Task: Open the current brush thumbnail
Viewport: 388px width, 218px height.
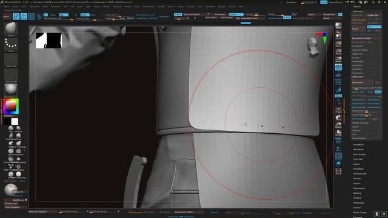Action: coord(11,29)
